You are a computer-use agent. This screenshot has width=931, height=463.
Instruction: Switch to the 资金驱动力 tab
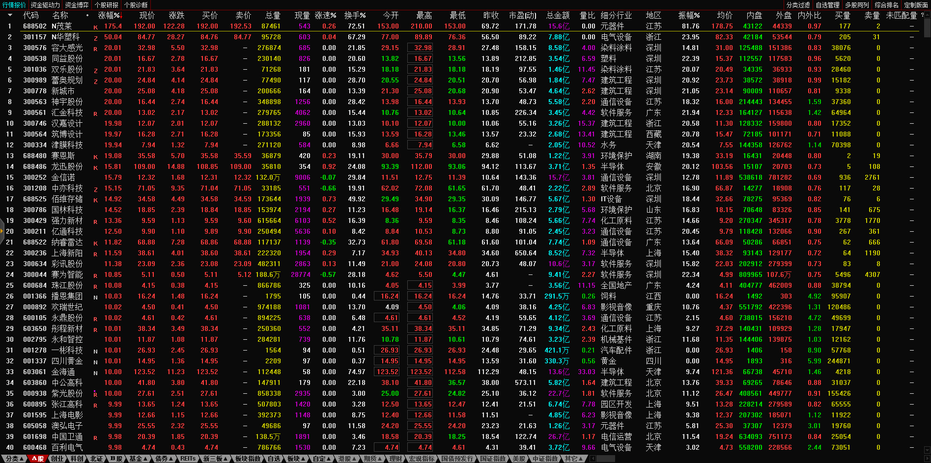[x=45, y=5]
